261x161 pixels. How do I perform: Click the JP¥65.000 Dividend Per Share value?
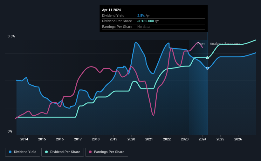[146, 21]
